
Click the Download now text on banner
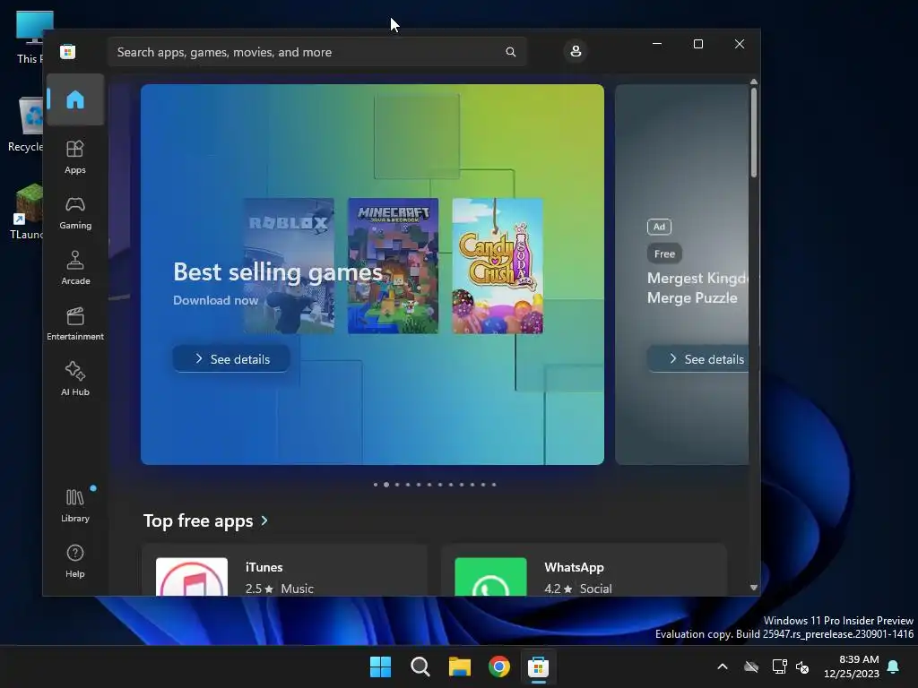(x=215, y=300)
